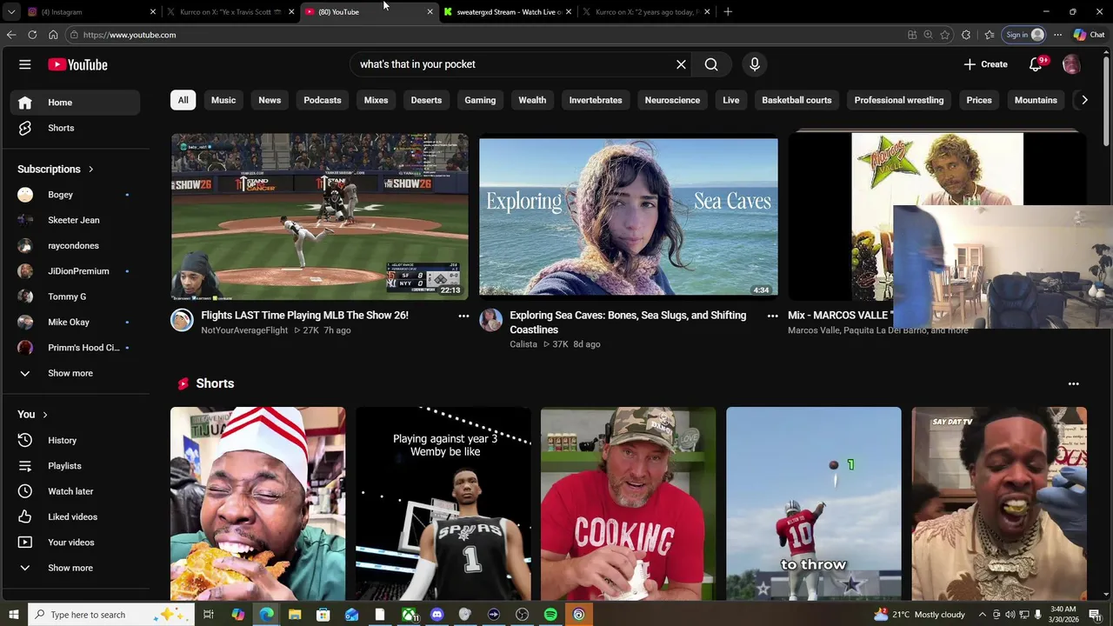1113x626 pixels.
Task: Open the browser tab list dropdown arrow
Action: point(12,12)
